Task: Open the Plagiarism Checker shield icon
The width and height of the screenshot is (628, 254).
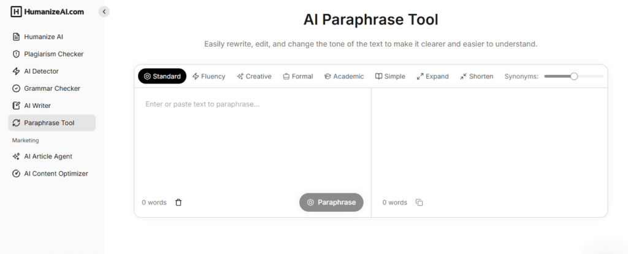Action: pos(17,54)
